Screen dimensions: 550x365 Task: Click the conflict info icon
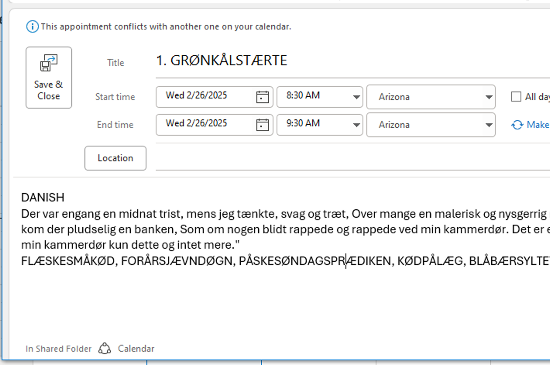[x=32, y=27]
